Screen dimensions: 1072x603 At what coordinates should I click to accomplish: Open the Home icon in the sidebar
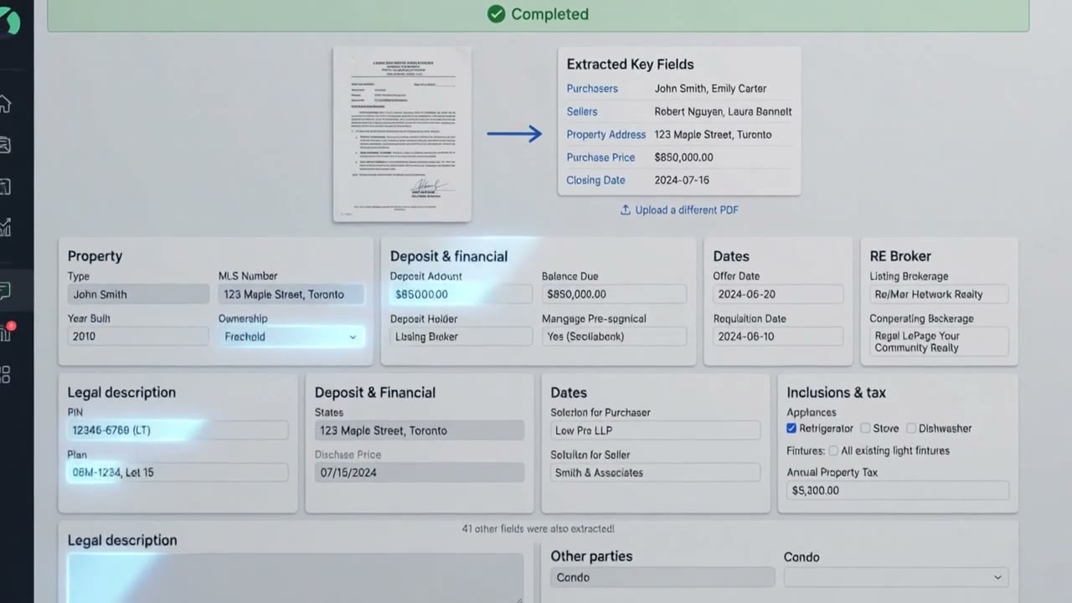point(5,104)
